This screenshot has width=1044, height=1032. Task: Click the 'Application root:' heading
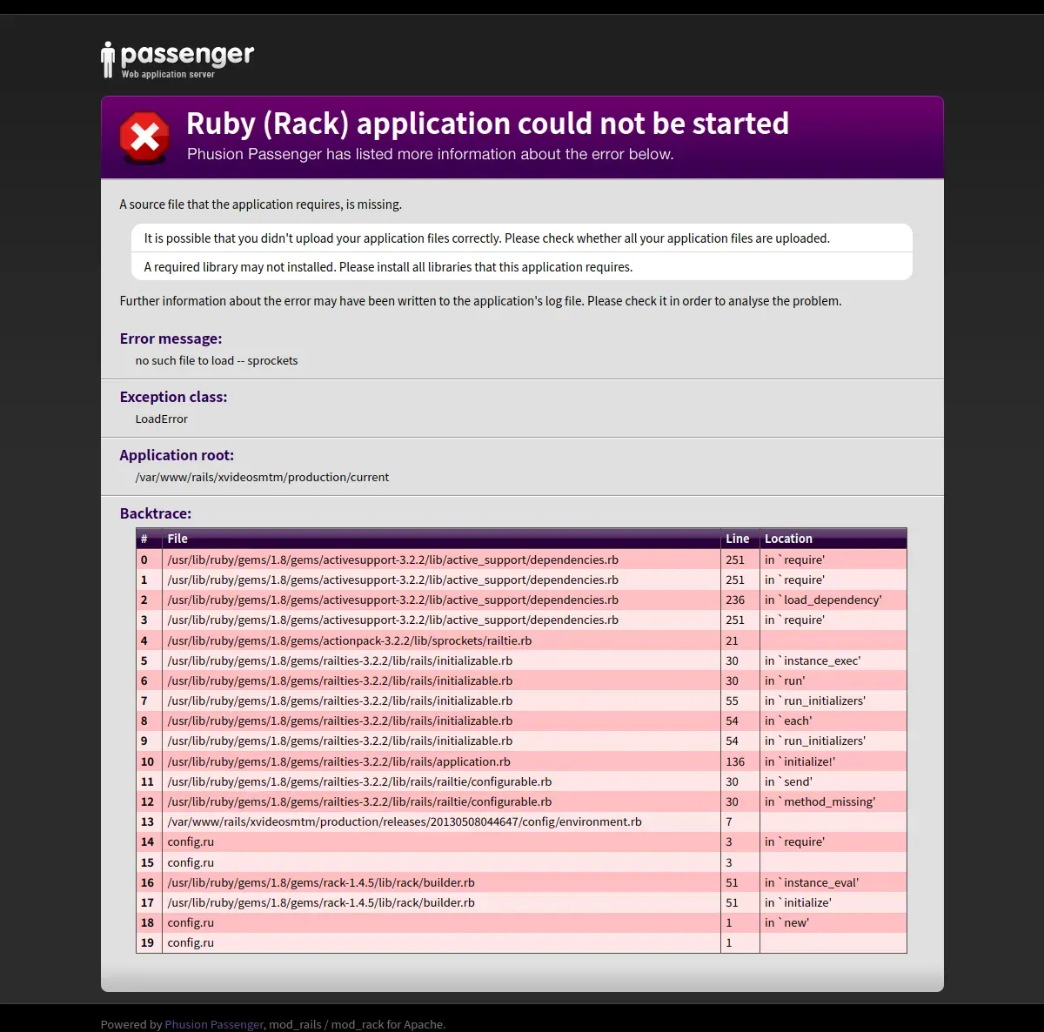177,455
